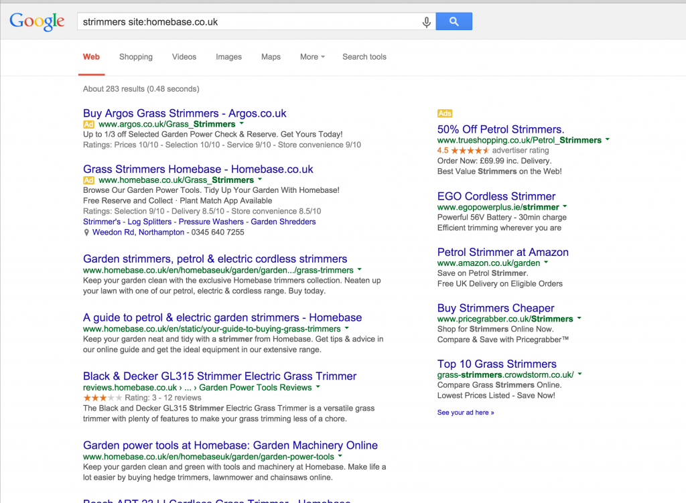Open the Strimmer's sitelink

[x=102, y=222]
